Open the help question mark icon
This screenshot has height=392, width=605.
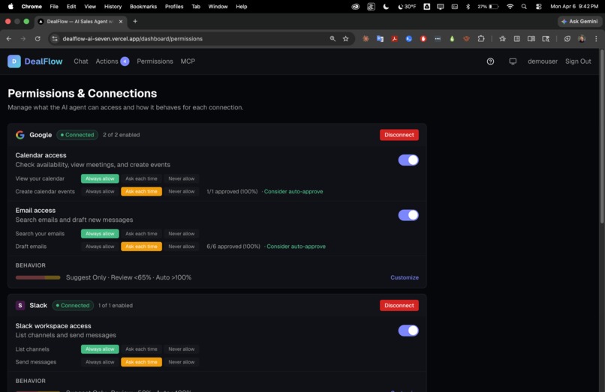(x=490, y=61)
